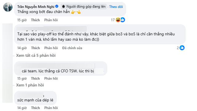Click the star icon in contributor badge
Image resolution: width=197 pixels, height=111 pixels.
tap(64, 6)
